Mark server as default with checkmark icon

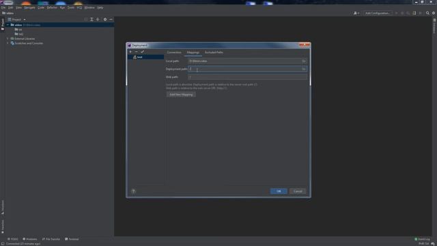(143, 52)
